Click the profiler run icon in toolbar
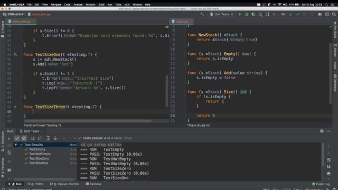 tap(260, 14)
